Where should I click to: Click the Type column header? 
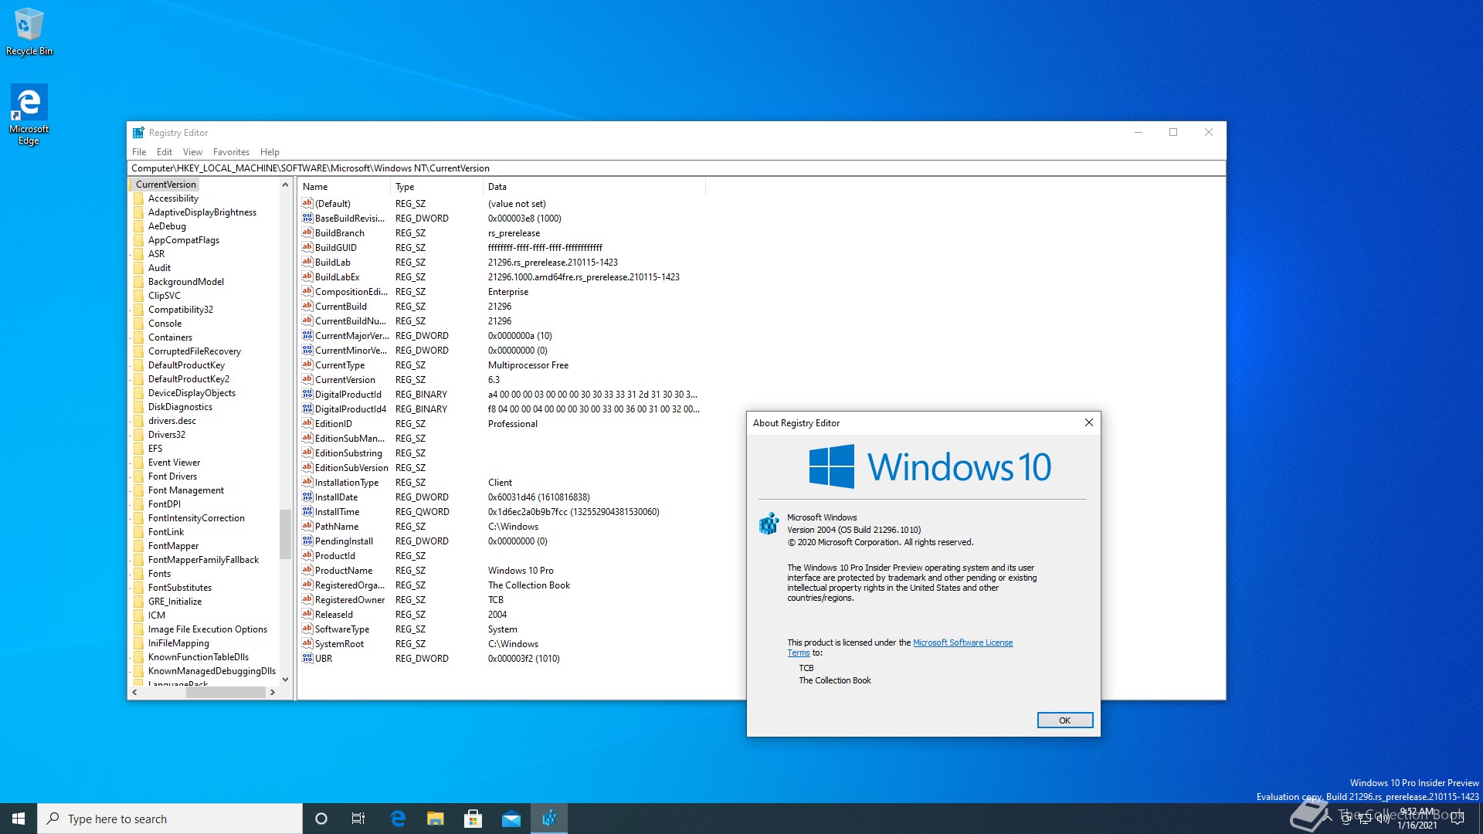coord(436,187)
